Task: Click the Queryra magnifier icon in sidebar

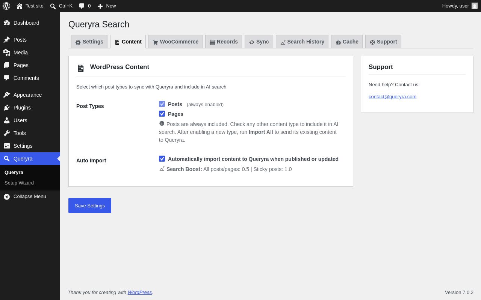Action: coord(7,159)
